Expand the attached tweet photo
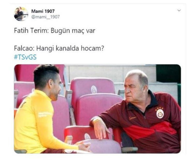This screenshot has height=160, width=194. click(97, 109)
